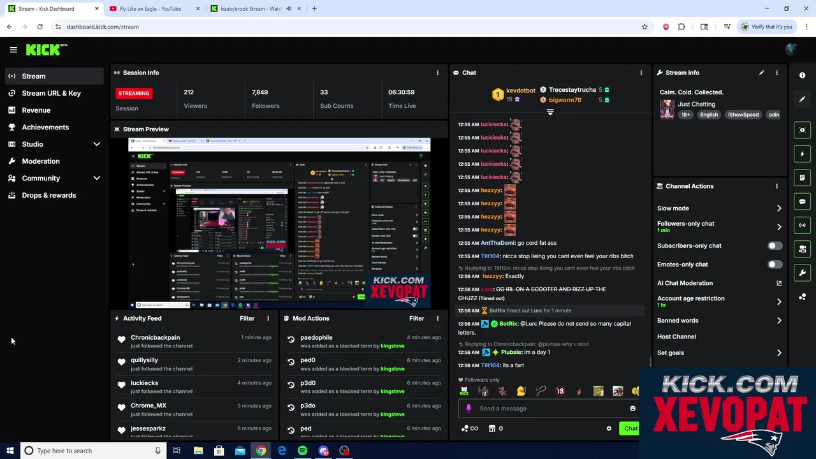Toggle the channel actions panel icon
The image size is (816, 459).
pos(802,249)
